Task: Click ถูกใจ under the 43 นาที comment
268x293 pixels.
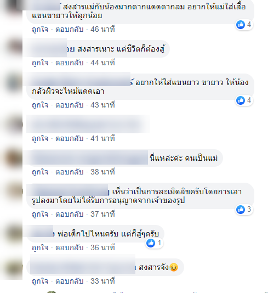Action: point(40,105)
